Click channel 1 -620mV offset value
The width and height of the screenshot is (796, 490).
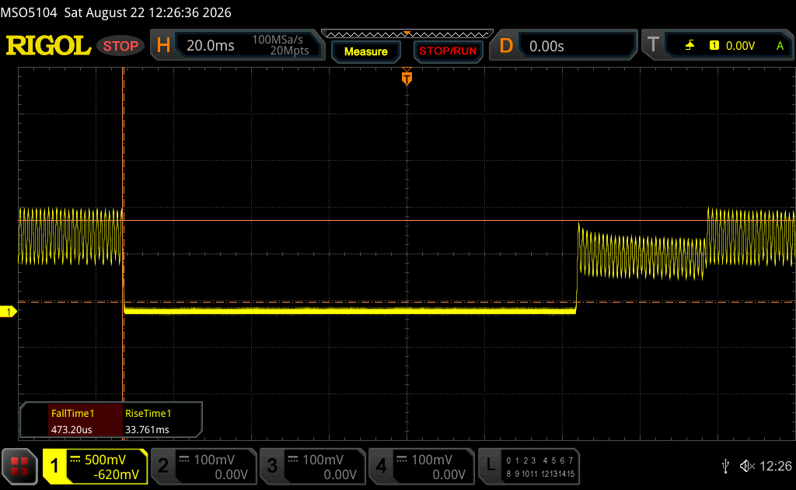pyautogui.click(x=117, y=474)
